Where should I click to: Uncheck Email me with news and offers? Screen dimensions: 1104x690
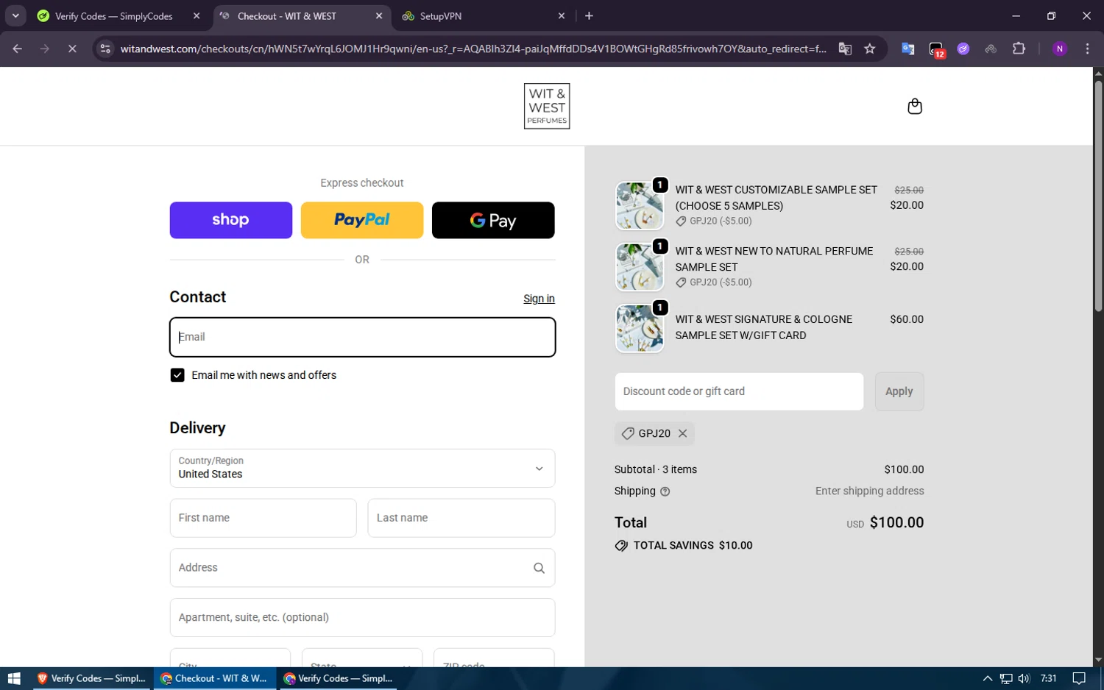177,375
